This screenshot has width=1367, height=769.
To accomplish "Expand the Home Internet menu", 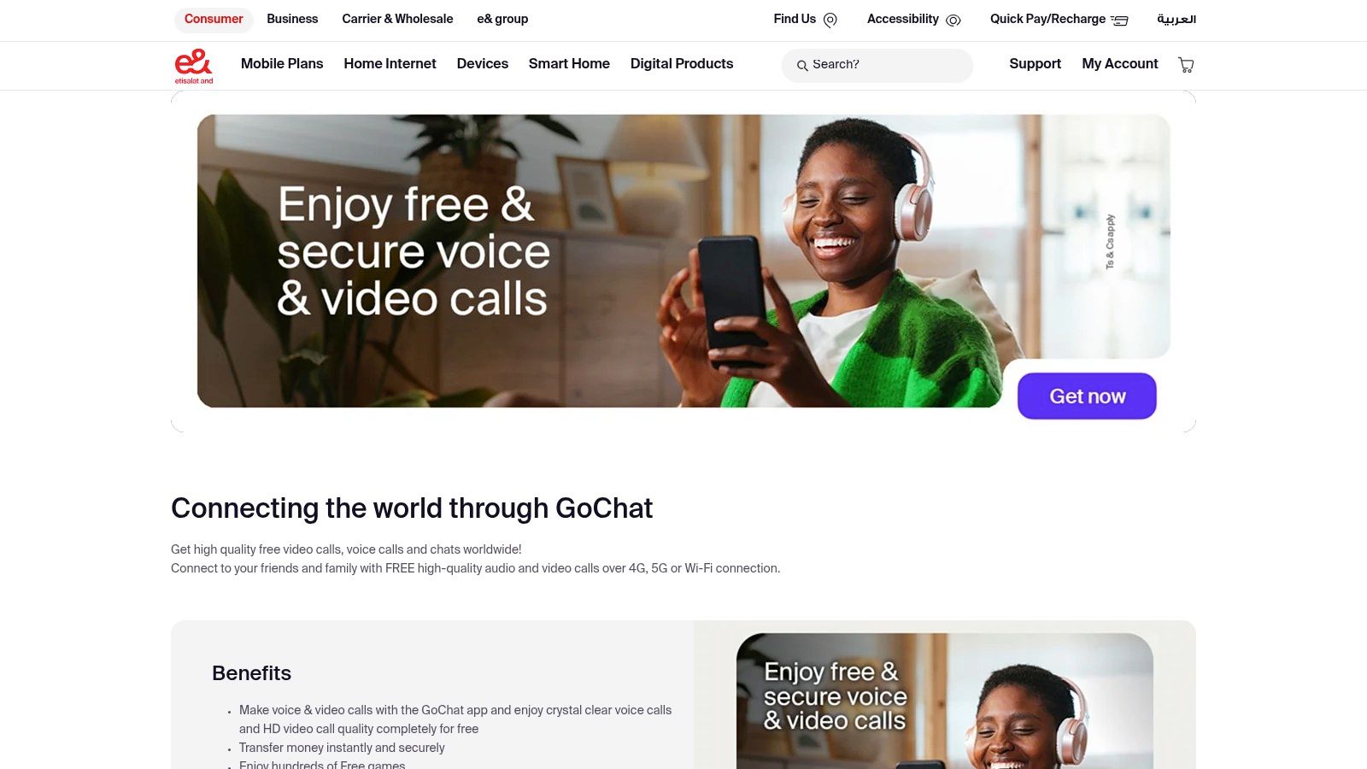I will point(390,63).
